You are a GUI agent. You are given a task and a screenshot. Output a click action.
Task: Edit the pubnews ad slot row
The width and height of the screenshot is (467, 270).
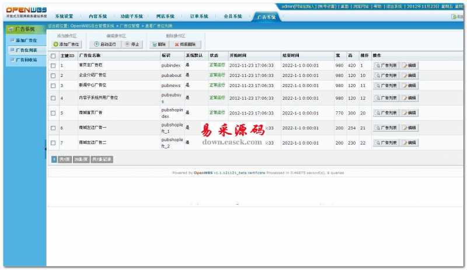(x=409, y=86)
